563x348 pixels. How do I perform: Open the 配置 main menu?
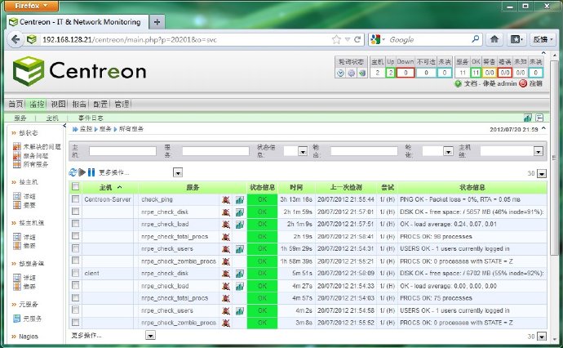point(100,105)
